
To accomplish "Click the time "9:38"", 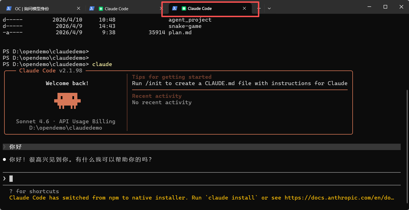I will [x=109, y=33].
